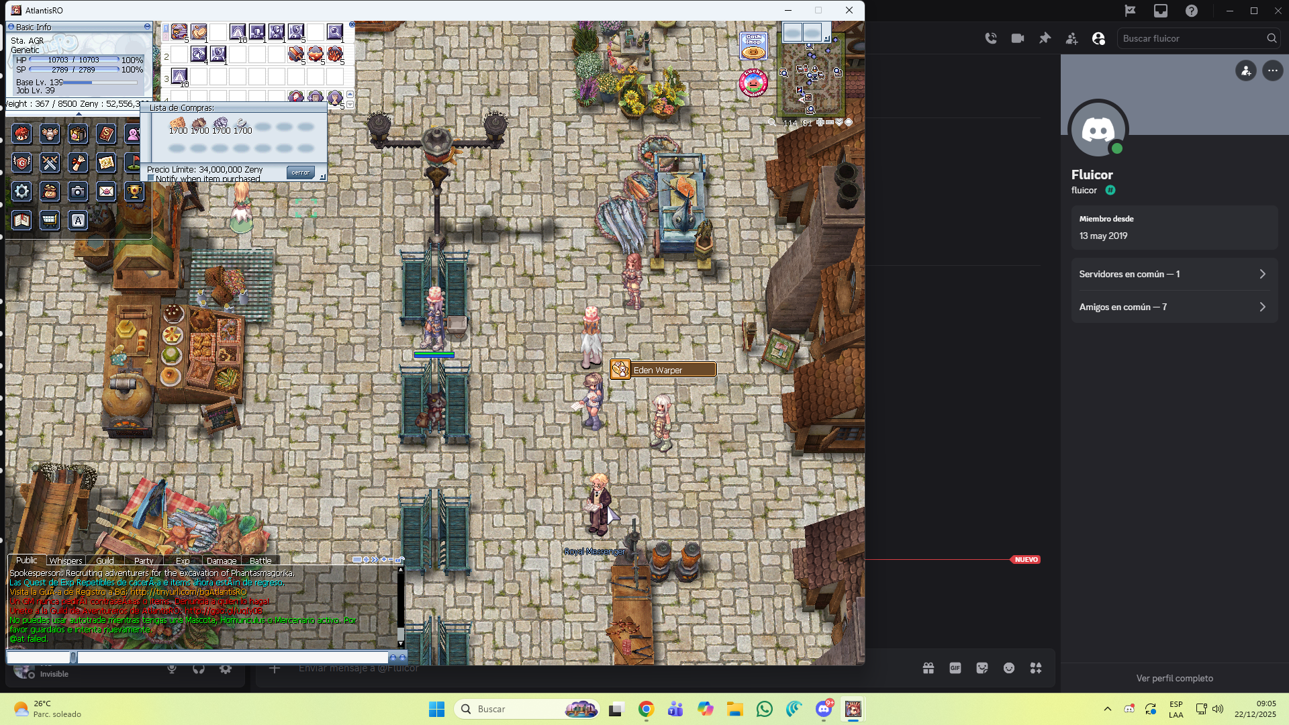Click the crossed swords battle icon
This screenshot has height=725, width=1289.
(50, 163)
